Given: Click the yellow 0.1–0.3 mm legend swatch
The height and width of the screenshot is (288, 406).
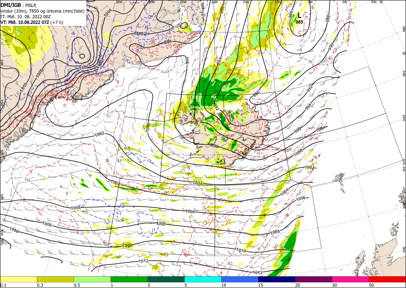Looking at the screenshot, I should pos(18,279).
